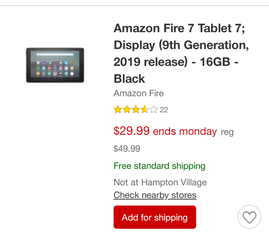View the 22 reviews count
269x237 pixels.
164,110
